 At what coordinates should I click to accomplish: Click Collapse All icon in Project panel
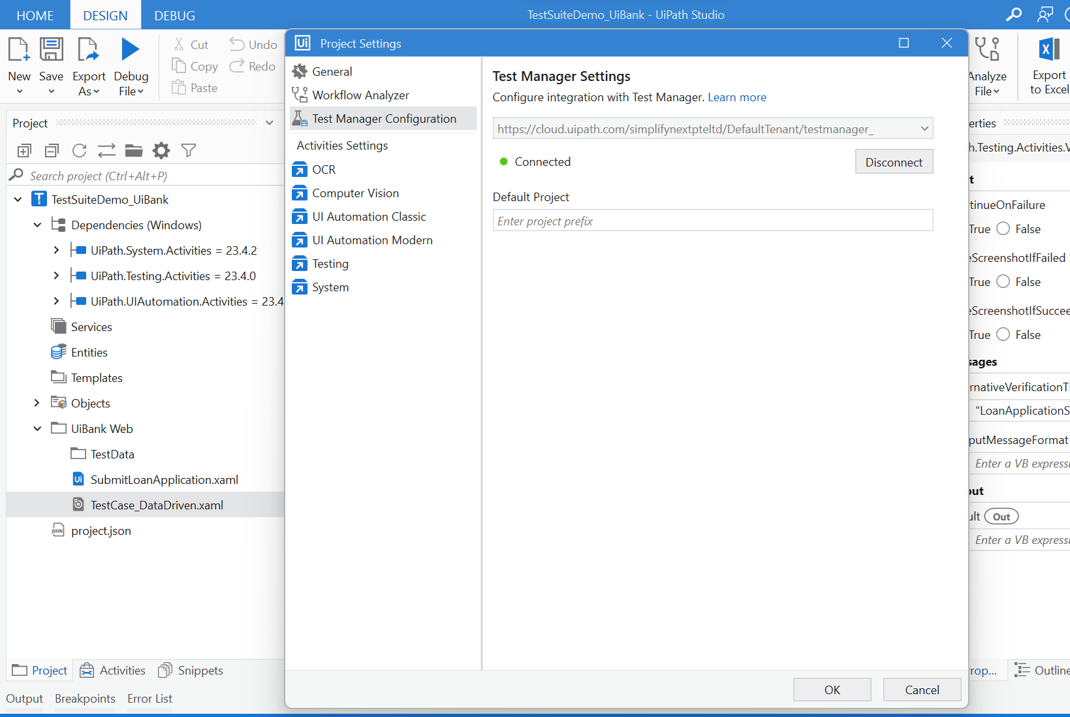[52, 151]
